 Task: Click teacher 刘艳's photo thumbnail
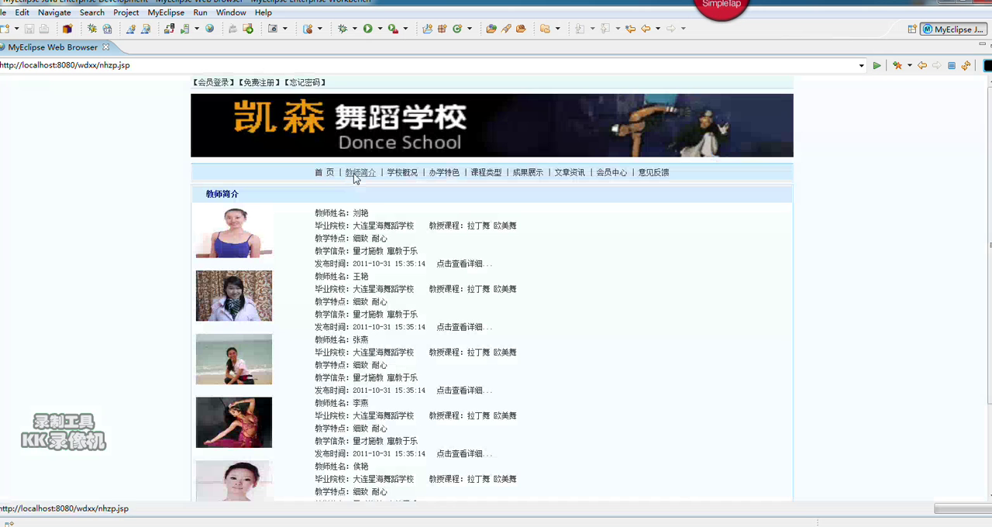pyautogui.click(x=234, y=232)
